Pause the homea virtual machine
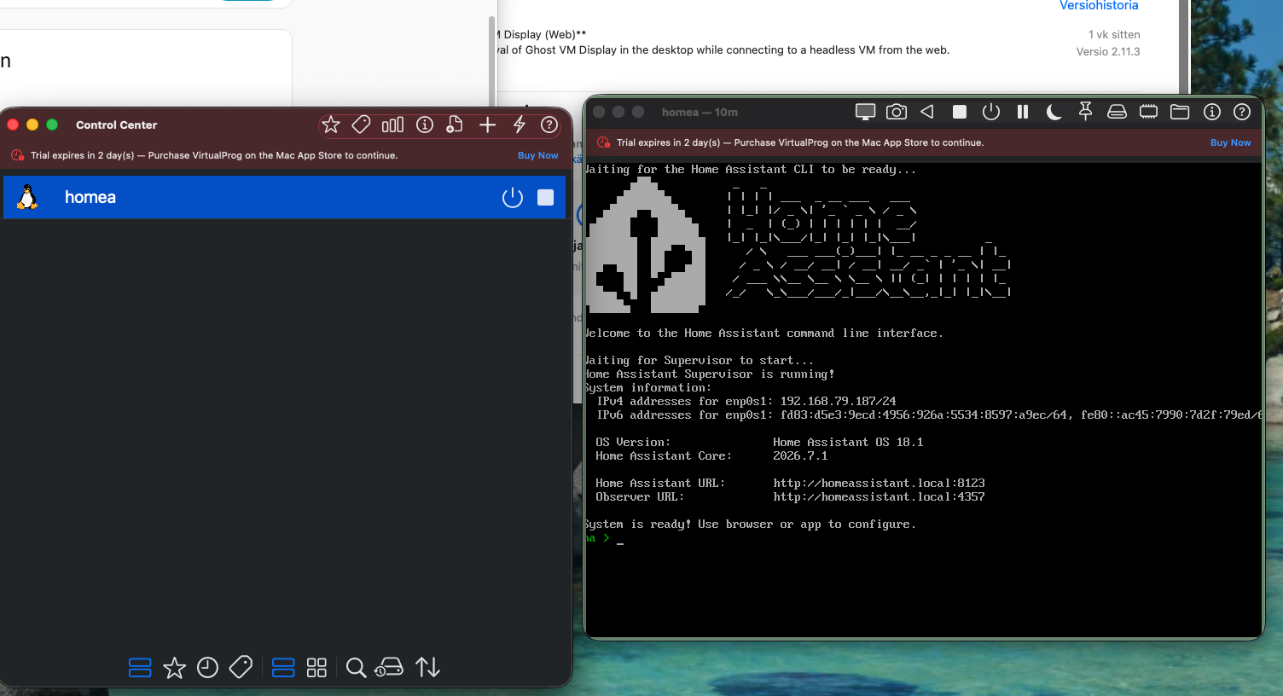 coord(1023,112)
